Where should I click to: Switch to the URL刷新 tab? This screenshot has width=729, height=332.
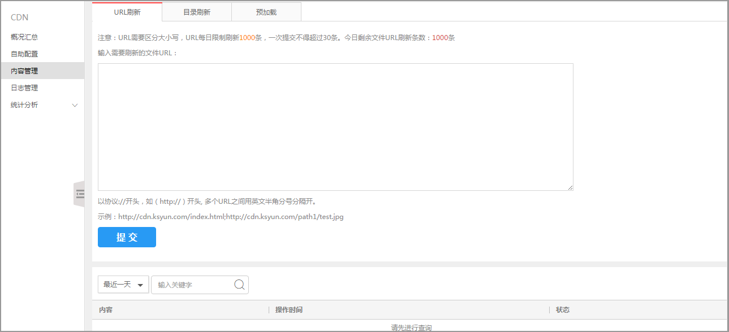coord(127,12)
